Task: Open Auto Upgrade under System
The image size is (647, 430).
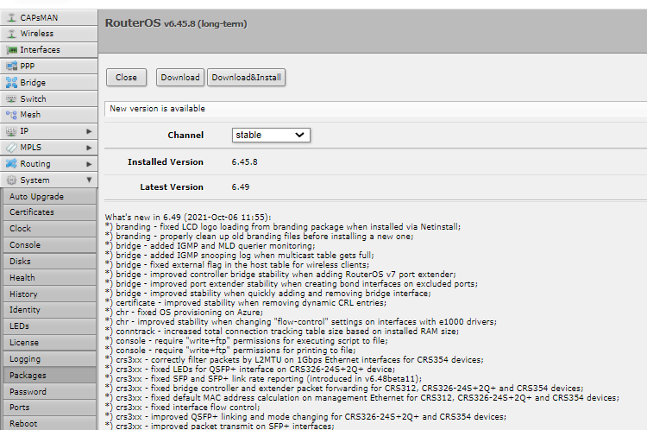Action: click(49, 197)
